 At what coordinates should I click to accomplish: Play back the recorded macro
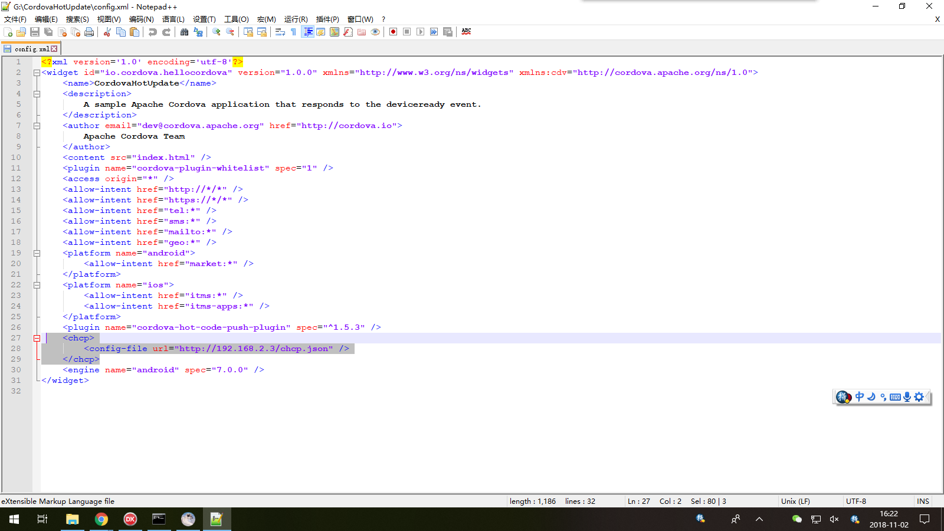coord(421,32)
